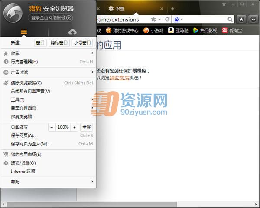Select 修复浏览器 menu item
Viewport: 260px width, 208px height.
(48, 116)
